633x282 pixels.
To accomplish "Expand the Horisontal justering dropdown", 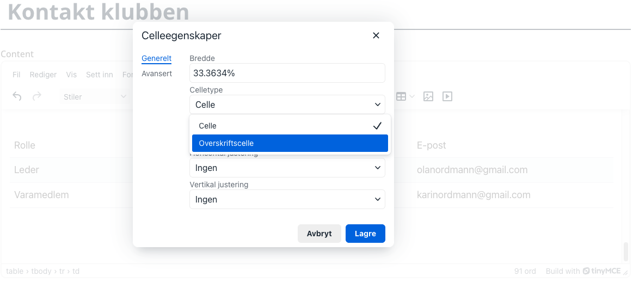I will coord(287,168).
